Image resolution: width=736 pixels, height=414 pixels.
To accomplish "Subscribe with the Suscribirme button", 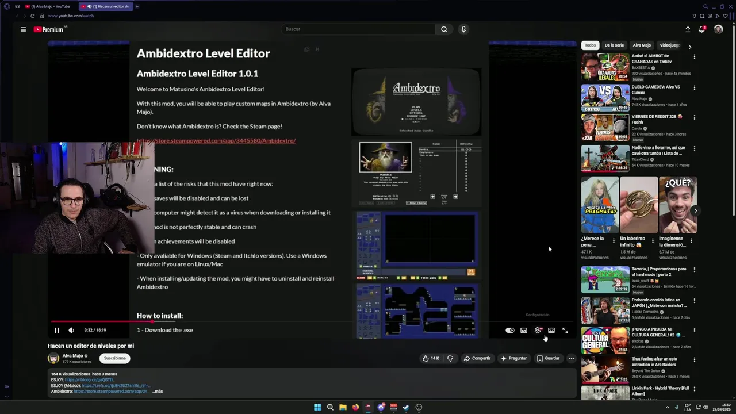I will (x=114, y=358).
